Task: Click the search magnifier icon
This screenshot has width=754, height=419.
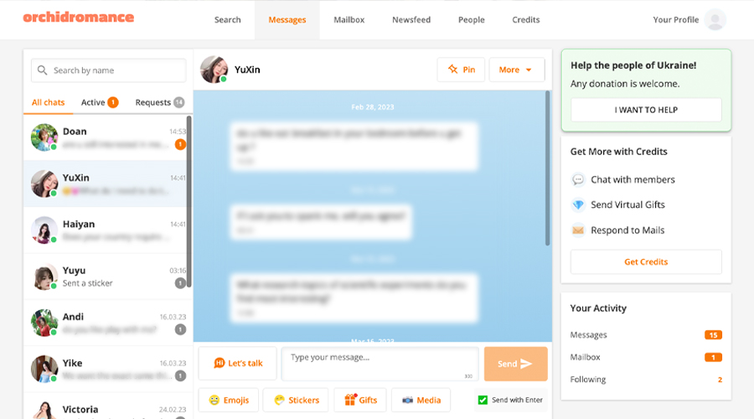Action: [x=43, y=70]
